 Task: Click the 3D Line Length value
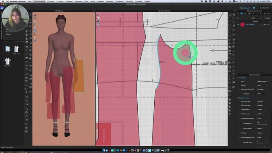(260, 105)
